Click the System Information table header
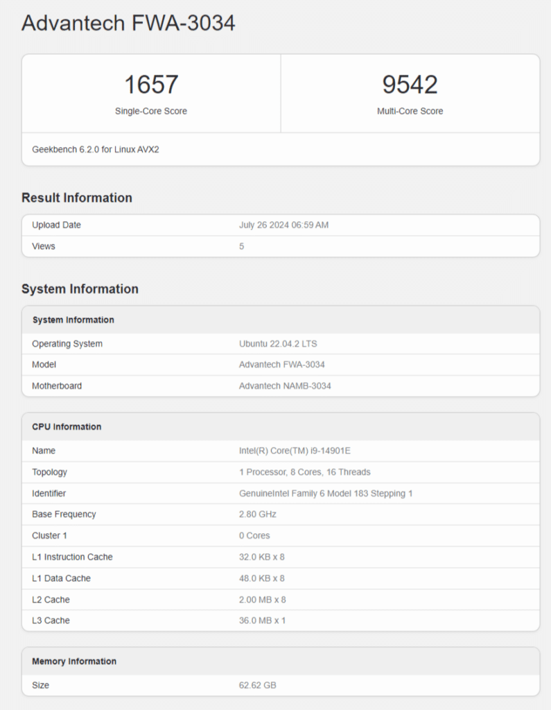The image size is (551, 710). (73, 320)
